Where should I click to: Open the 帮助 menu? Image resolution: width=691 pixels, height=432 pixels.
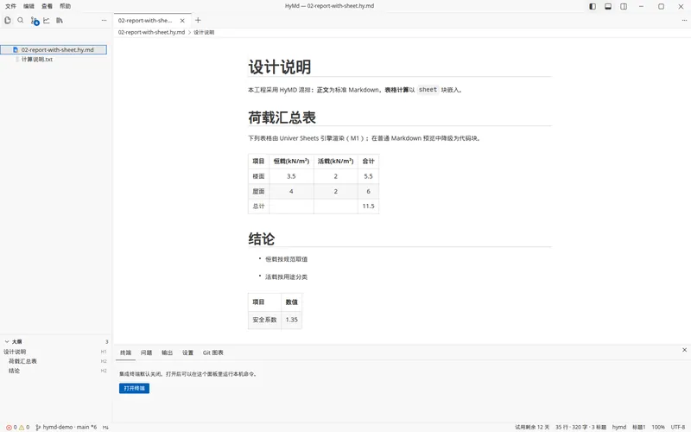pos(66,6)
